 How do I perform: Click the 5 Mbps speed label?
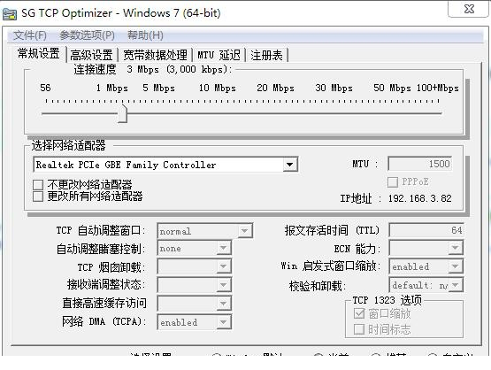point(158,88)
